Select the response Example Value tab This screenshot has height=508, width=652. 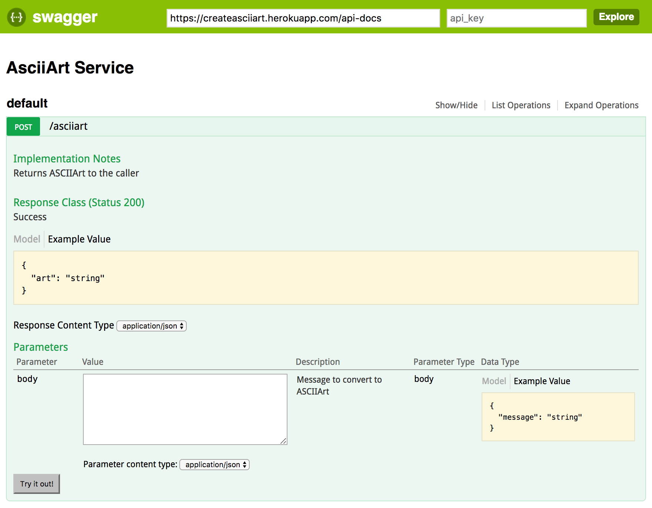[79, 239]
